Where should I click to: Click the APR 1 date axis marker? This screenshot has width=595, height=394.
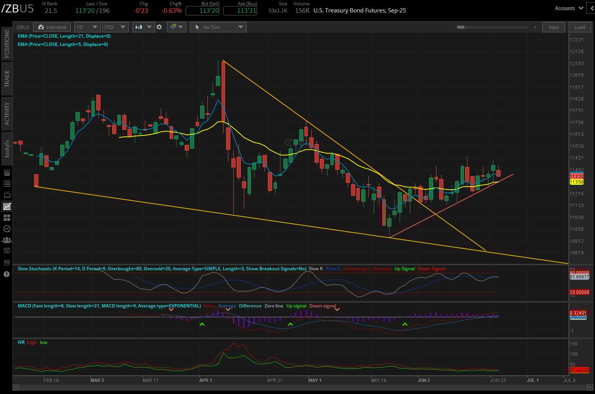point(205,380)
